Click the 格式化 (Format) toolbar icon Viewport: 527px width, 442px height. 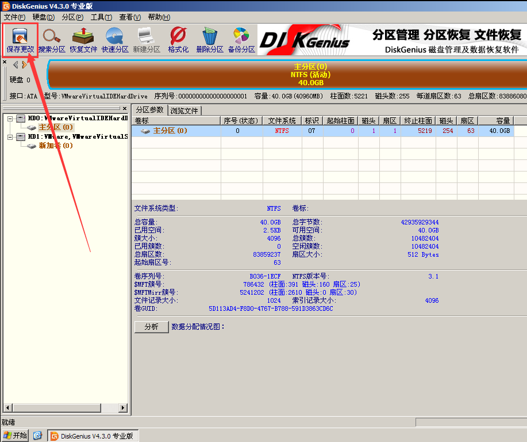178,40
